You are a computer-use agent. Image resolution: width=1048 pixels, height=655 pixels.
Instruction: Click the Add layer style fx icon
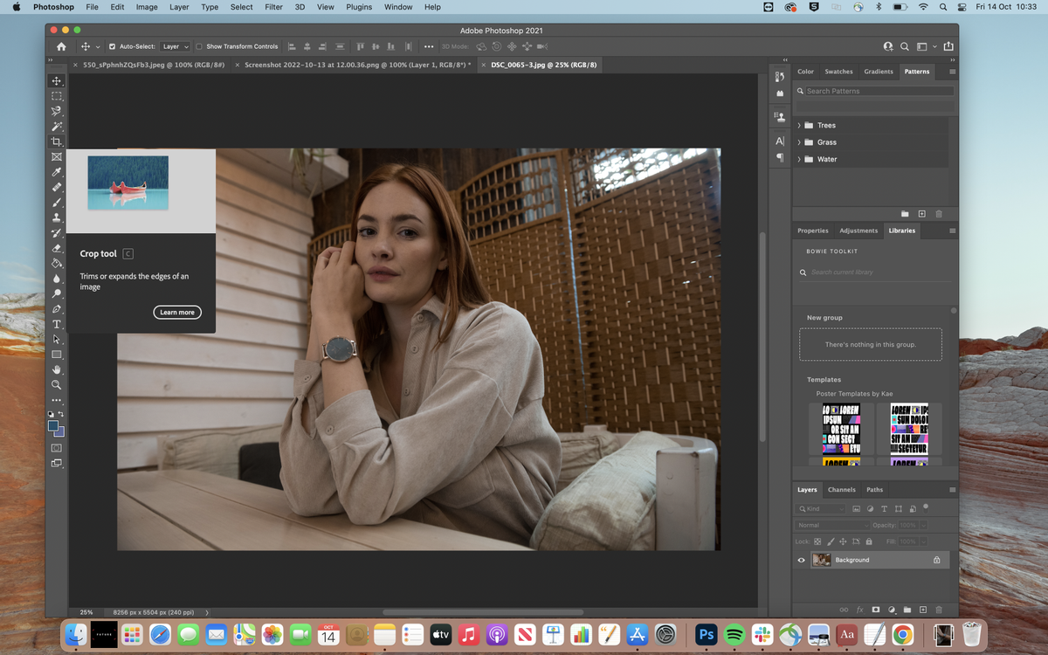tap(860, 610)
